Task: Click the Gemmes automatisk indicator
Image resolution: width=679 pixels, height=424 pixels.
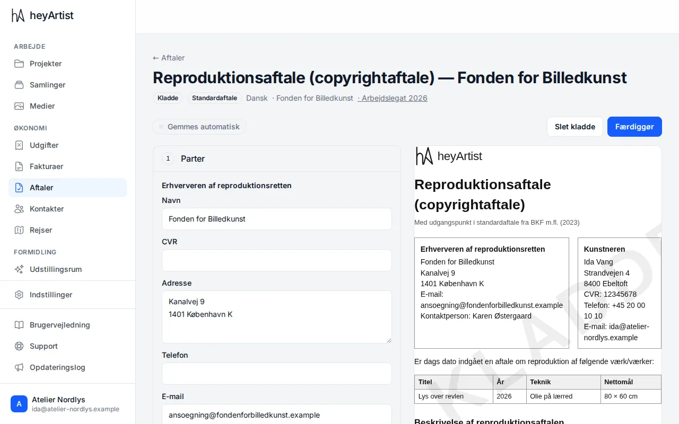Action: [199, 127]
